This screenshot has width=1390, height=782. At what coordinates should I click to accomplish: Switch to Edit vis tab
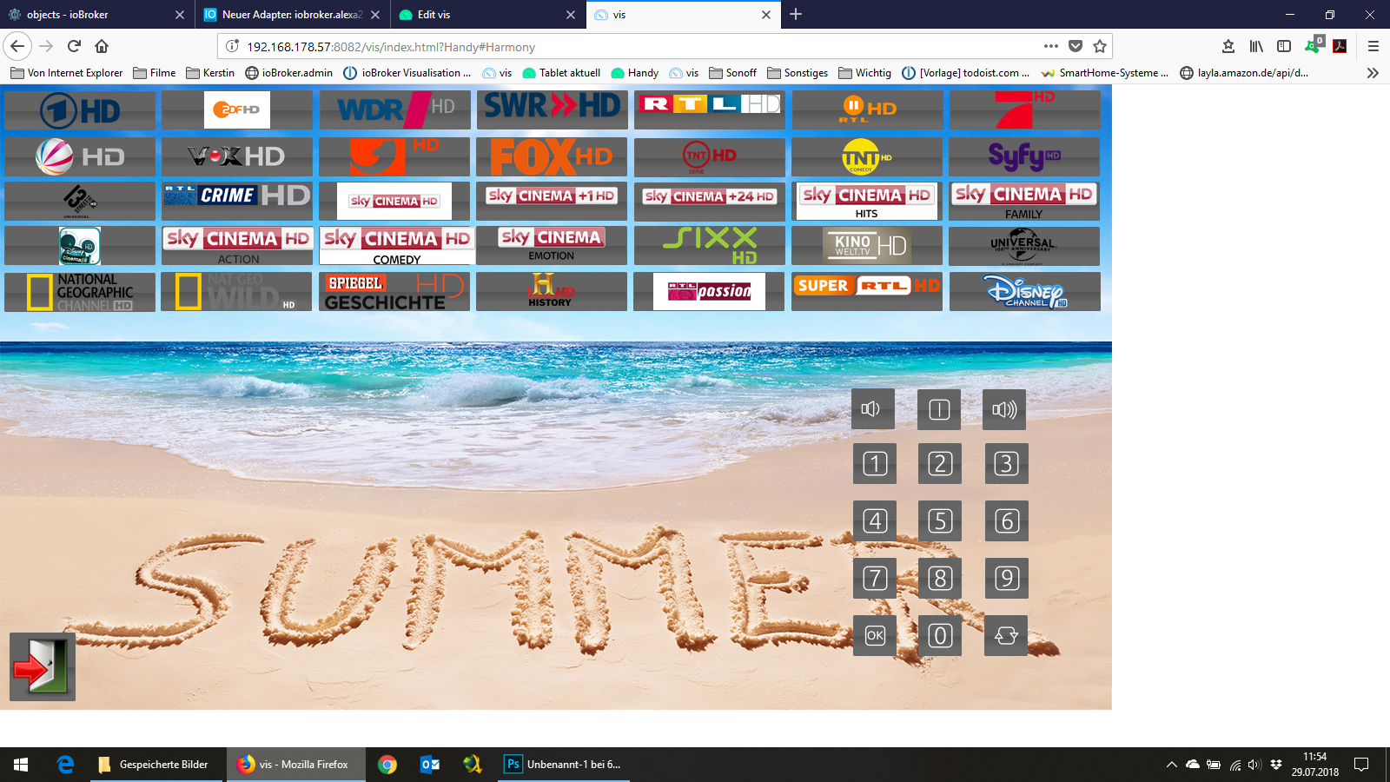pyautogui.click(x=488, y=15)
